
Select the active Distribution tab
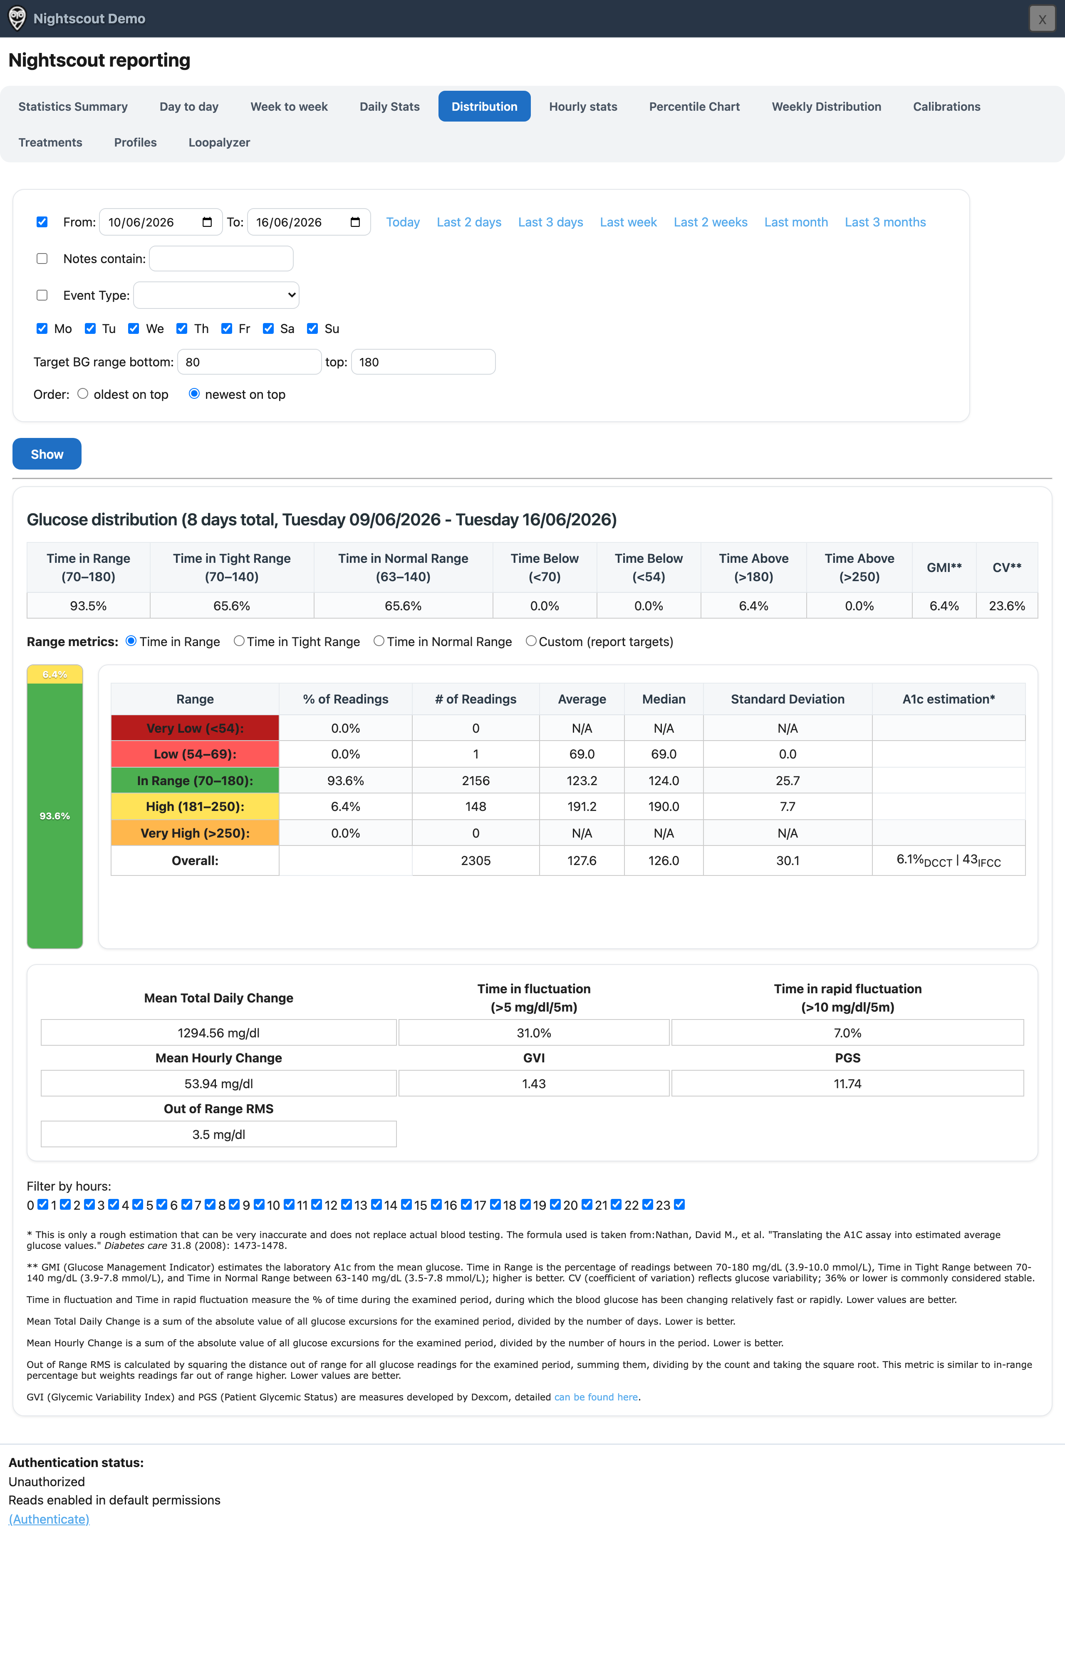485,107
